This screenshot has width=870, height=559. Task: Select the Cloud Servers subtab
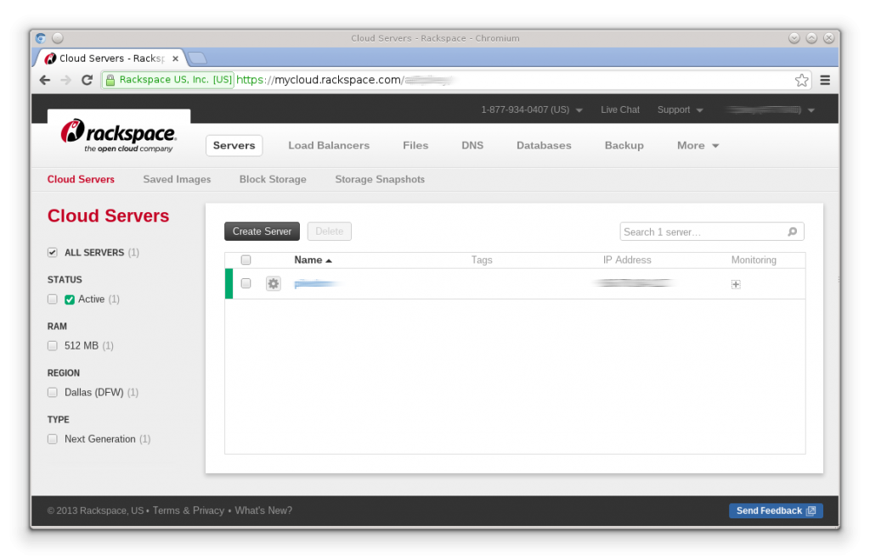tap(81, 180)
